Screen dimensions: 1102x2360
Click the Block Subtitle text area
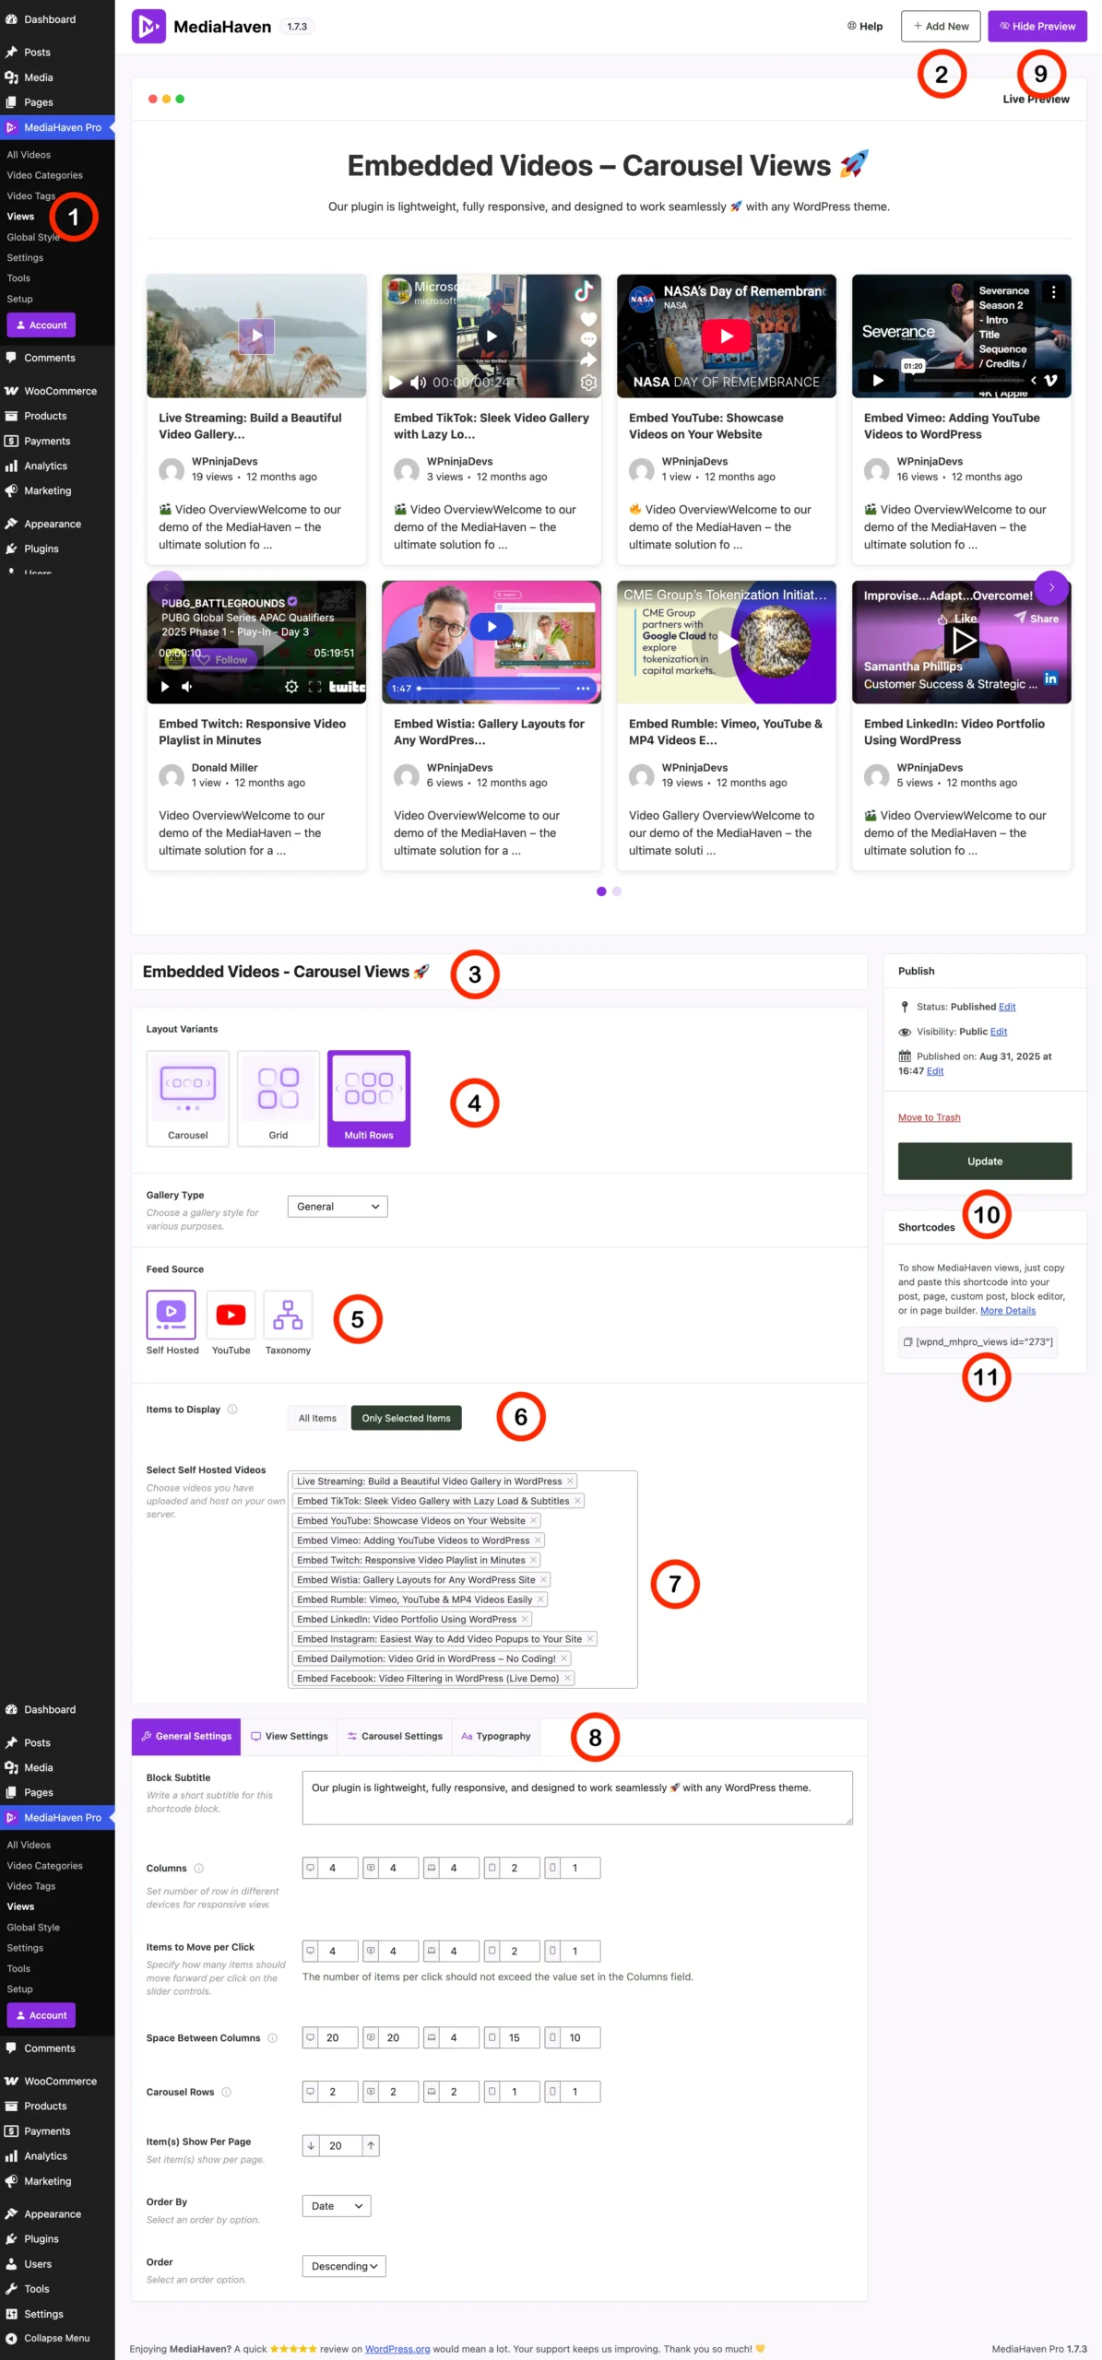tap(577, 1798)
